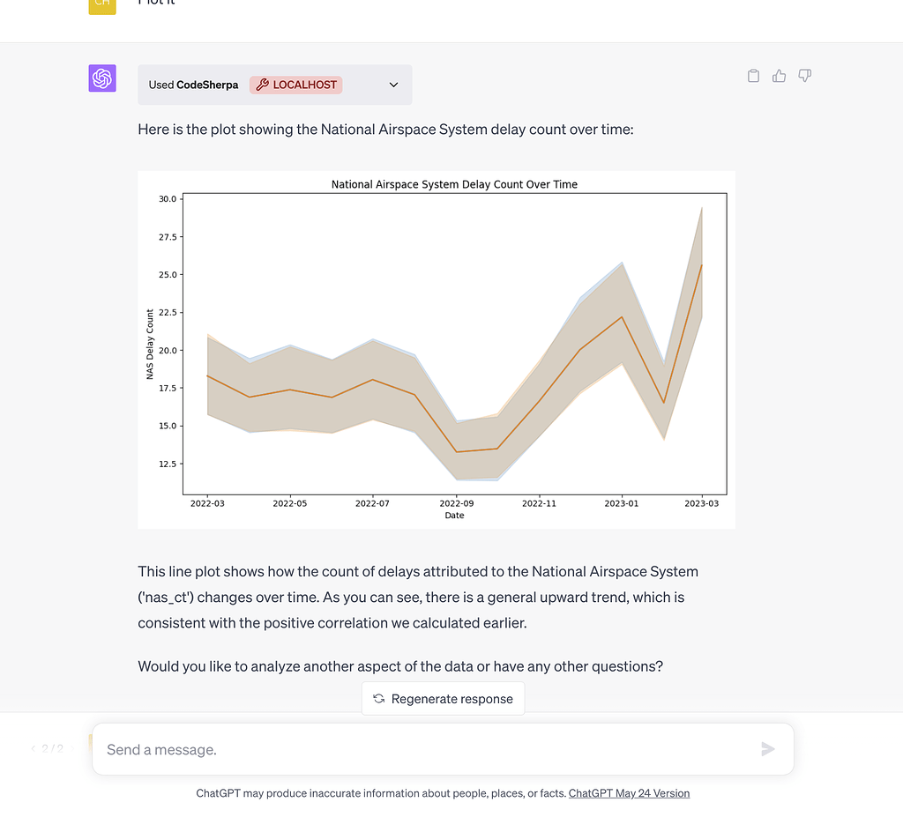Click the red LOCALHOST badge
903x817 pixels.
click(x=296, y=85)
